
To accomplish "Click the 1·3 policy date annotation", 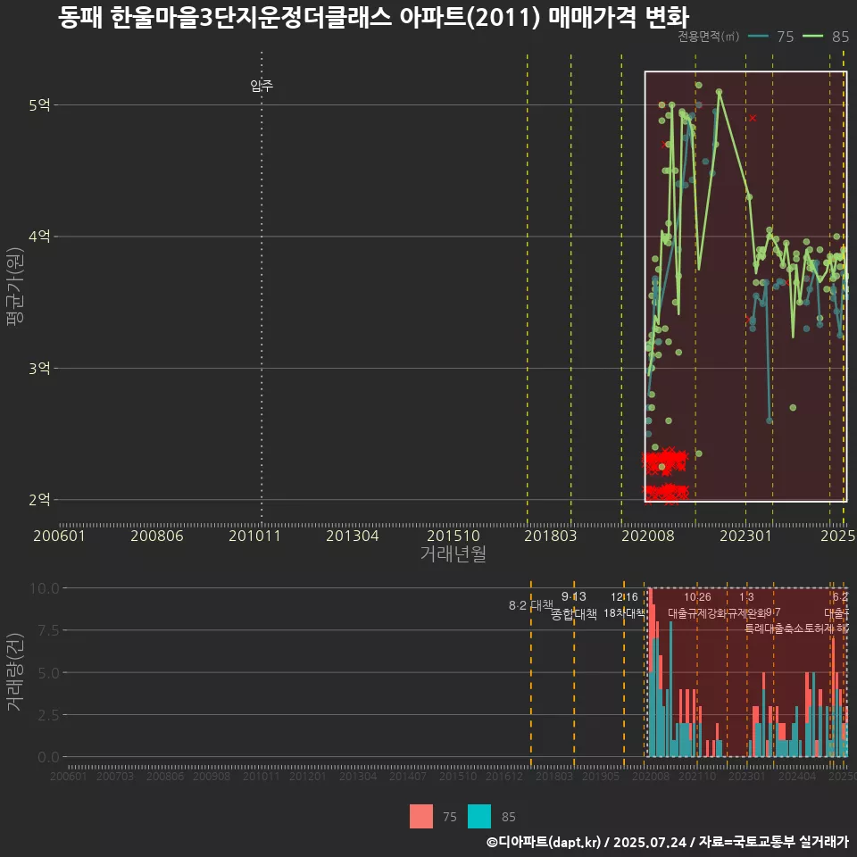I will click(746, 597).
